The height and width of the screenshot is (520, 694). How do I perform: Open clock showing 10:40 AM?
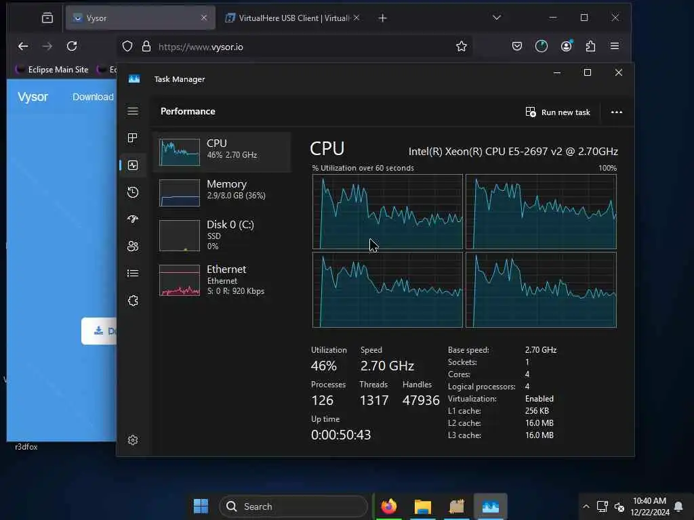(650, 506)
